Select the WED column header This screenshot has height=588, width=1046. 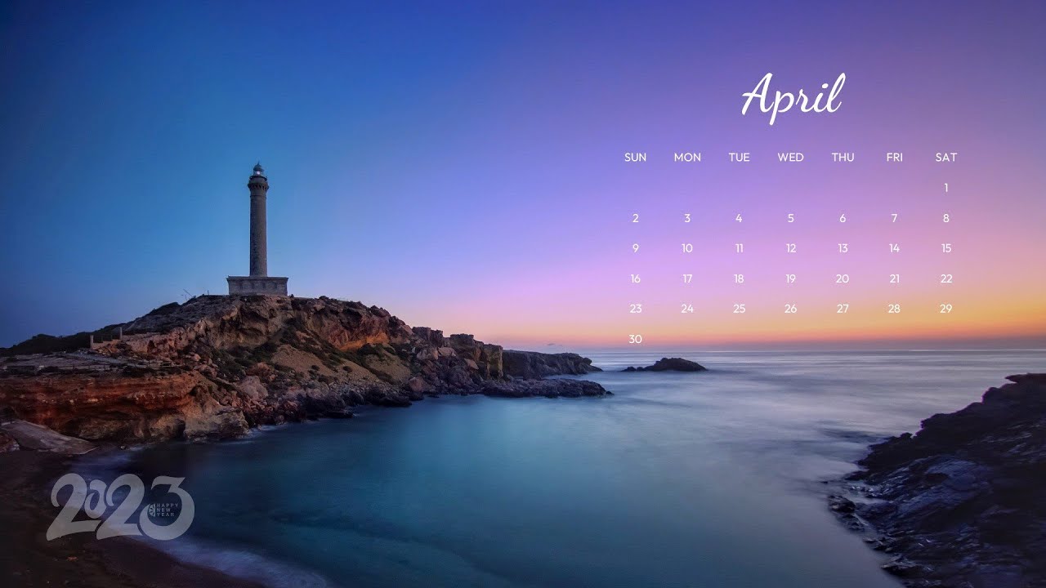click(790, 158)
